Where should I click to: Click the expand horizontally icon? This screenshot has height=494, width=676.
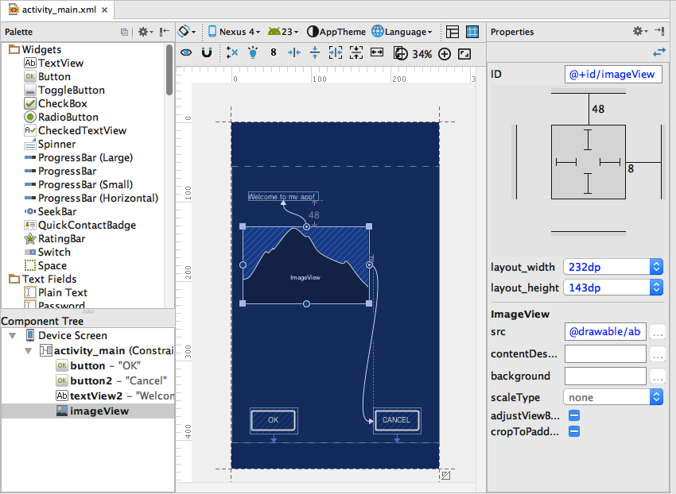click(377, 52)
